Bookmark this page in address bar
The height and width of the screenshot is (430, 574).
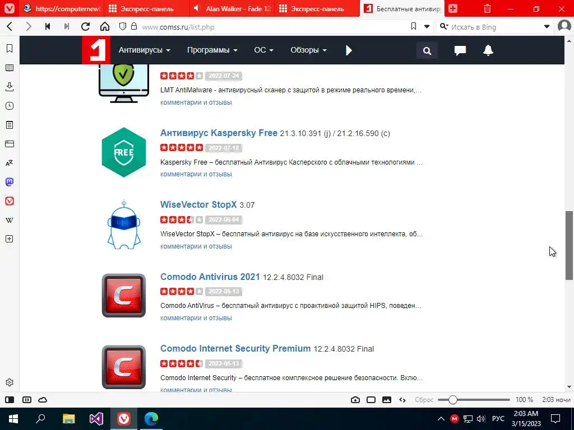pos(414,26)
